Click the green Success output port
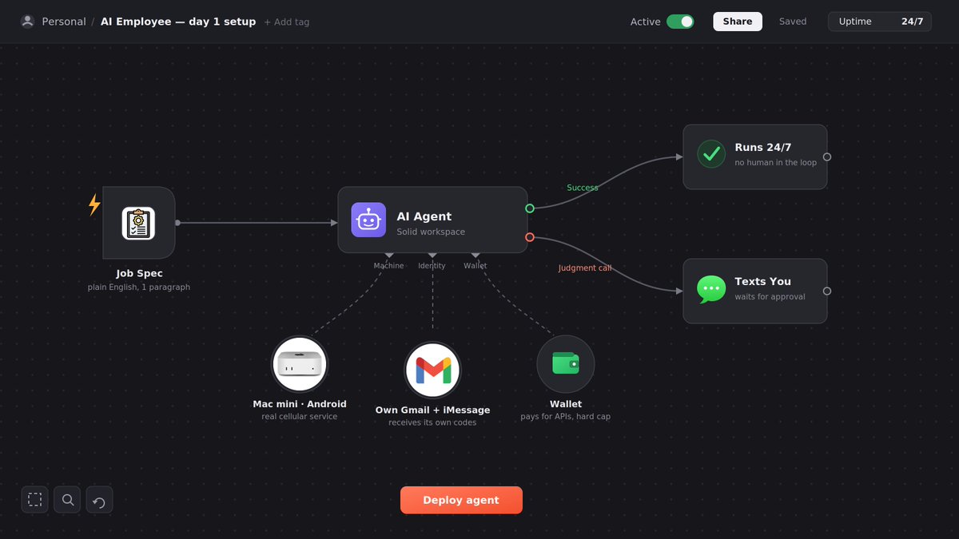 click(x=530, y=208)
